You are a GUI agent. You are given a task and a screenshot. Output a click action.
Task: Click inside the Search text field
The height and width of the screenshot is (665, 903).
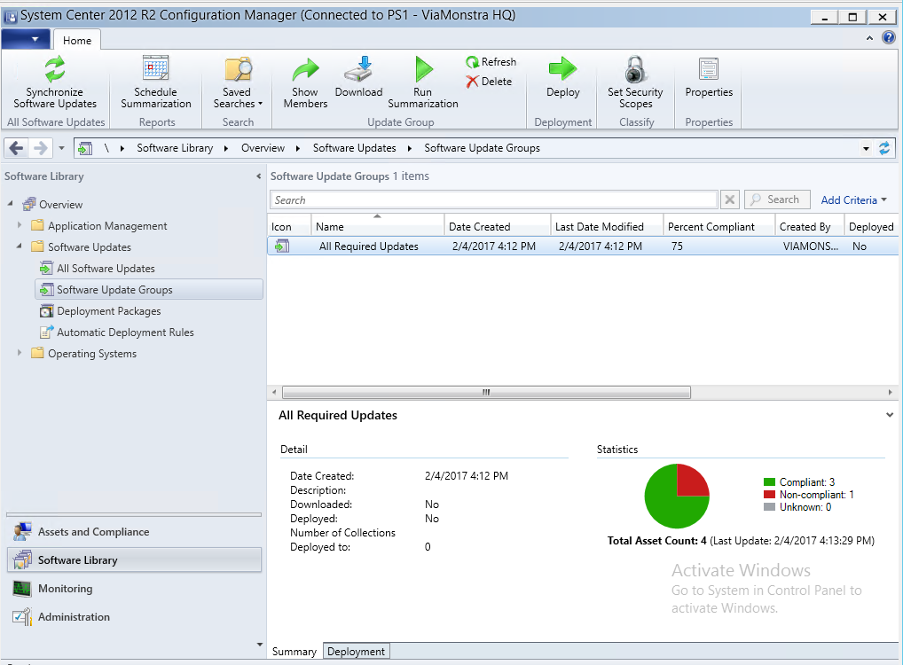point(493,200)
